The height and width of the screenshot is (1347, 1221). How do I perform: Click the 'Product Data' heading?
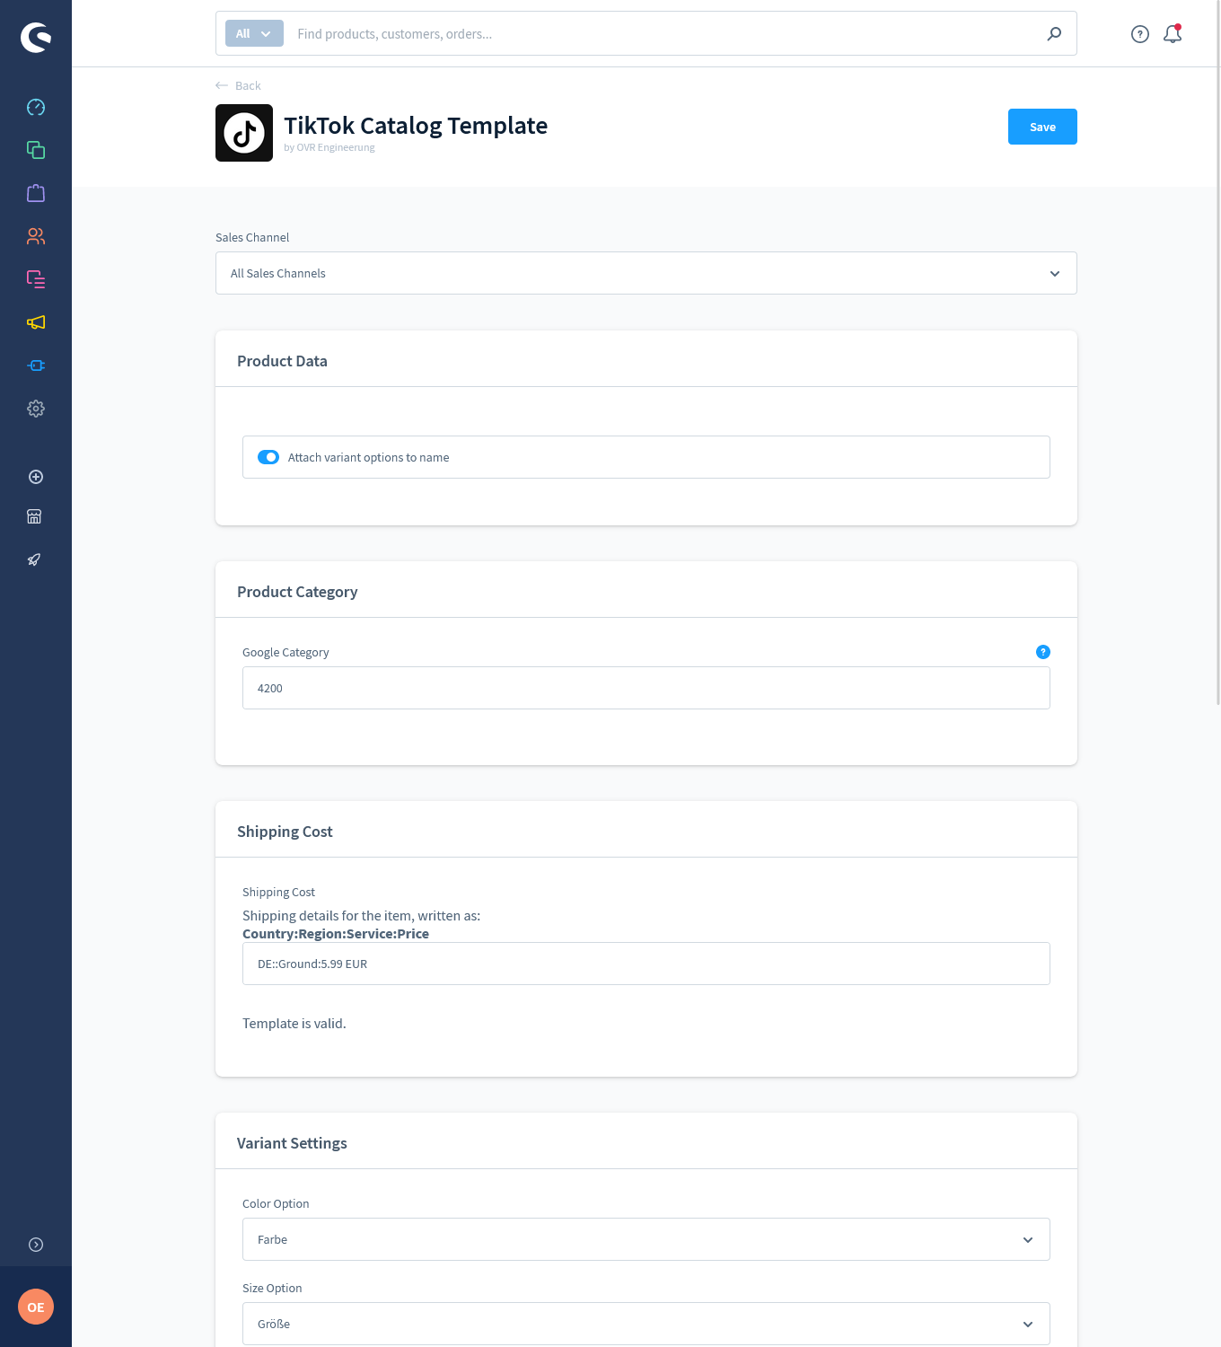point(282,361)
